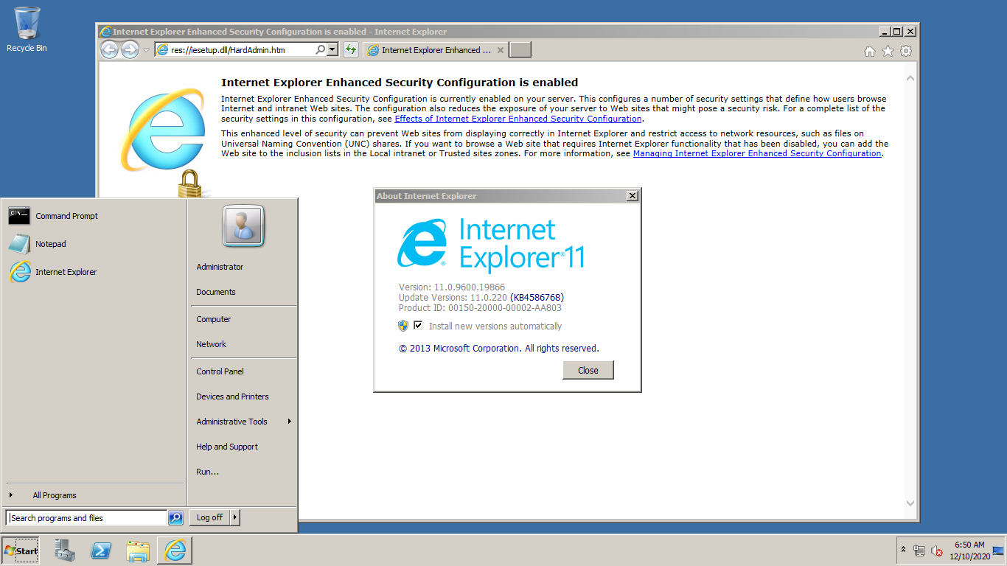Open the Favorites star icon
The height and width of the screenshot is (566, 1007).
coord(888,51)
